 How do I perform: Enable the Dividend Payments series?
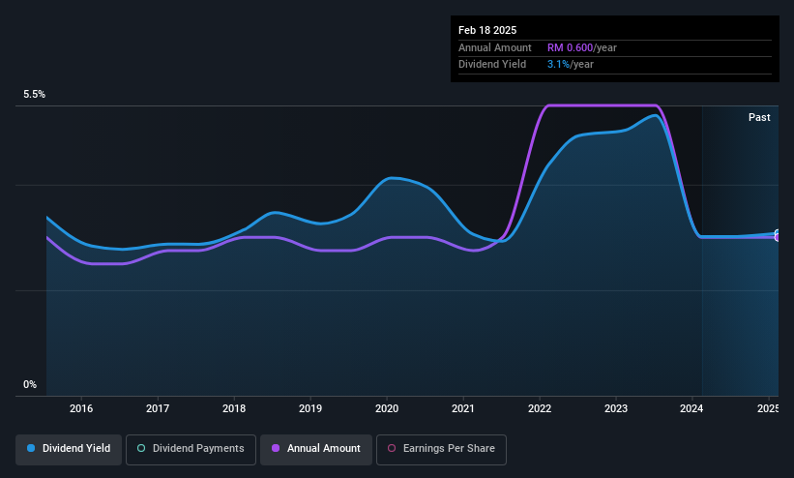click(191, 449)
